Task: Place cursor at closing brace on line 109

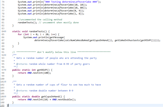Action: click(x=7, y=106)
